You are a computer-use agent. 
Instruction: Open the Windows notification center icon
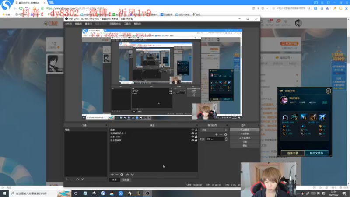[x=344, y=193]
